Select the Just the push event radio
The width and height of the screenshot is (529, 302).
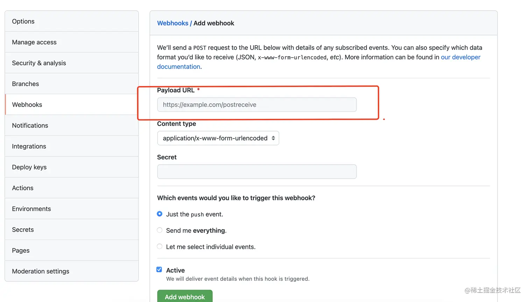tap(160, 214)
